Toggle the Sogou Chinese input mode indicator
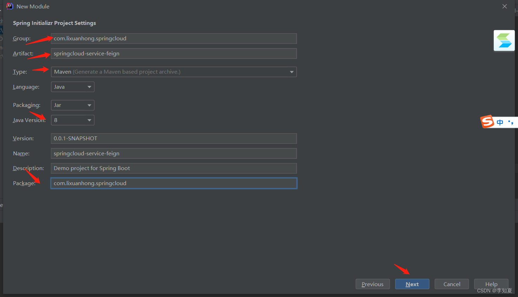The image size is (518, 297). [x=500, y=122]
